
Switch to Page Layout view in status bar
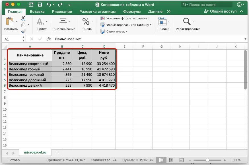click(171, 160)
